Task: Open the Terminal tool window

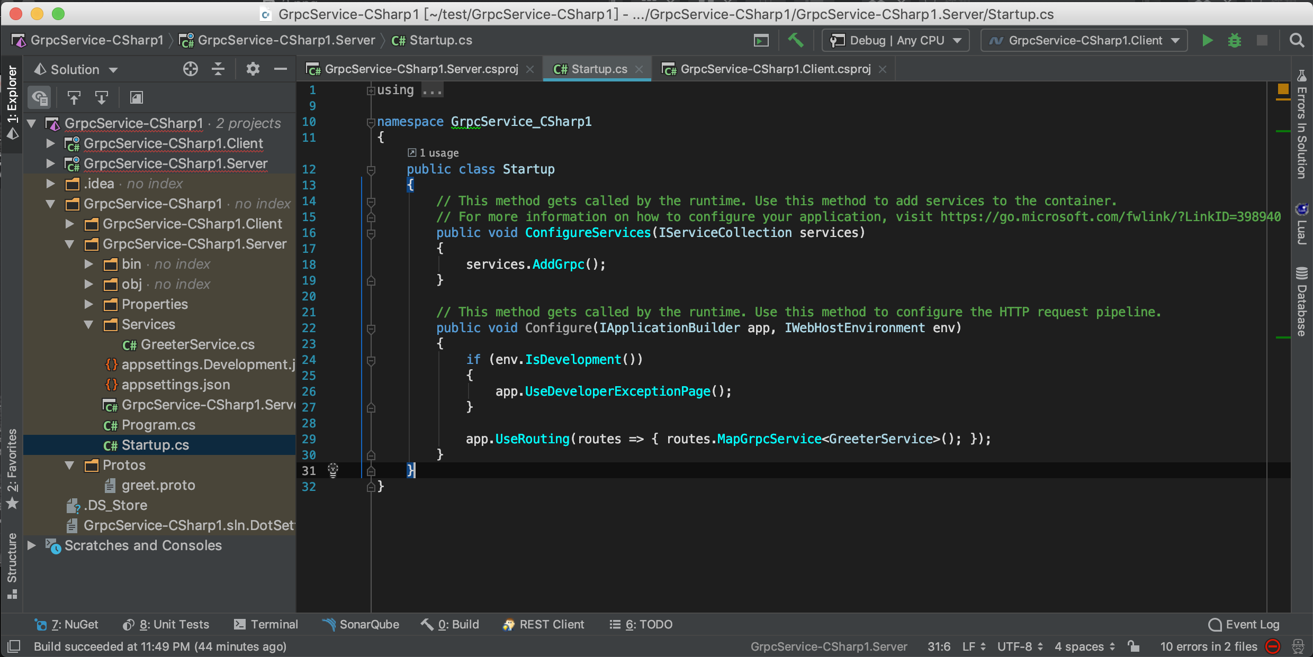Action: [x=266, y=625]
